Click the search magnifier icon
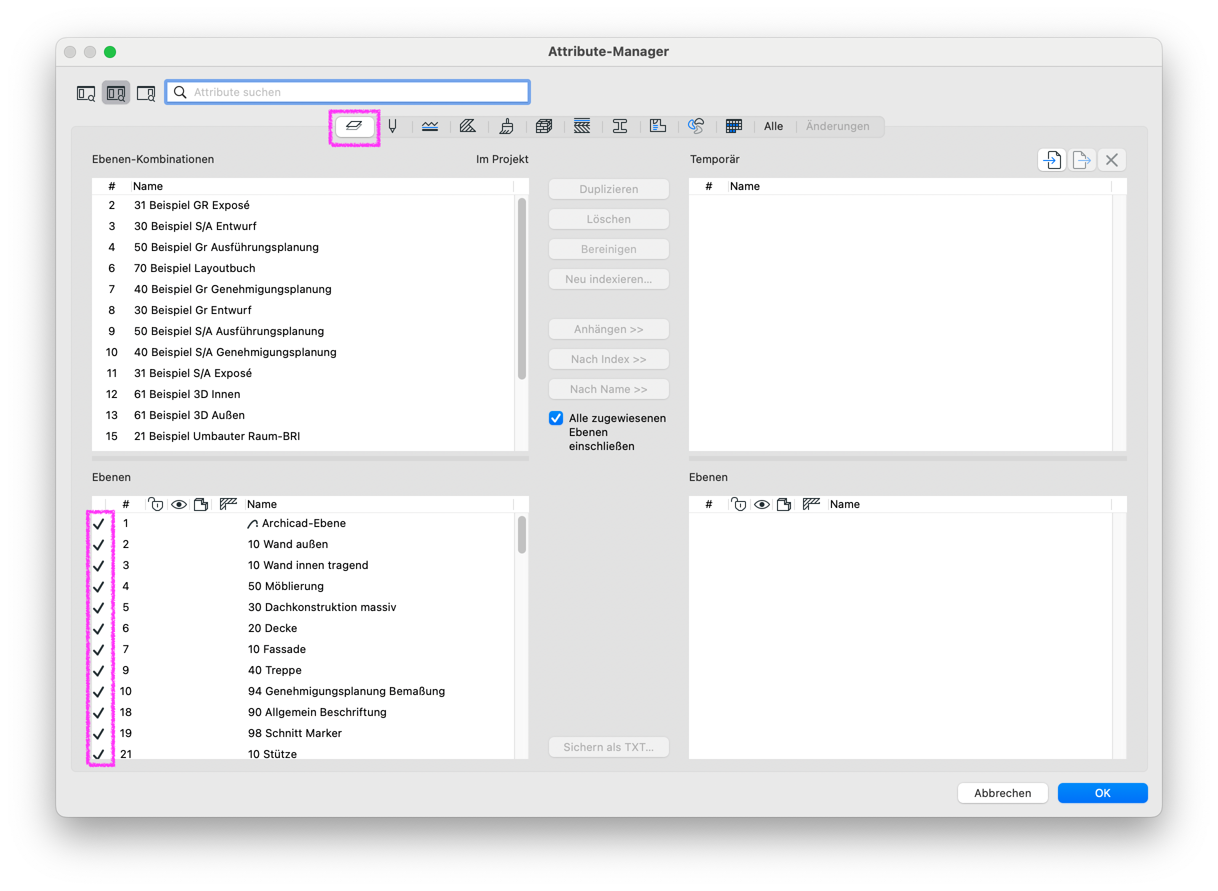This screenshot has width=1218, height=891. [180, 92]
